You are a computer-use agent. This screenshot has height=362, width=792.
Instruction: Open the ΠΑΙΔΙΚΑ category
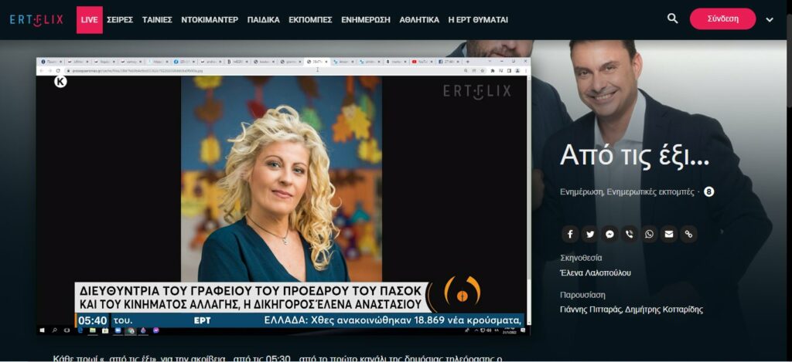pyautogui.click(x=264, y=19)
